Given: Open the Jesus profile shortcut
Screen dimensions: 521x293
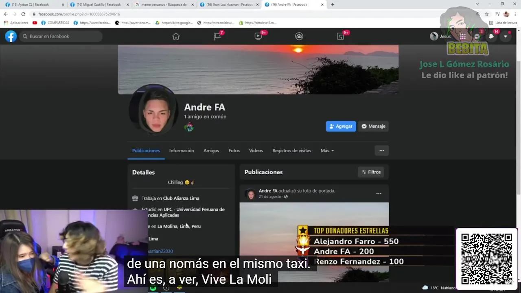Looking at the screenshot, I should 441,36.
